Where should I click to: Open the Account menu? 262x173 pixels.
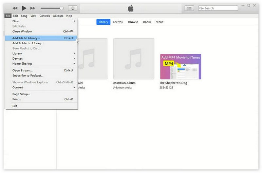[x=58, y=16]
